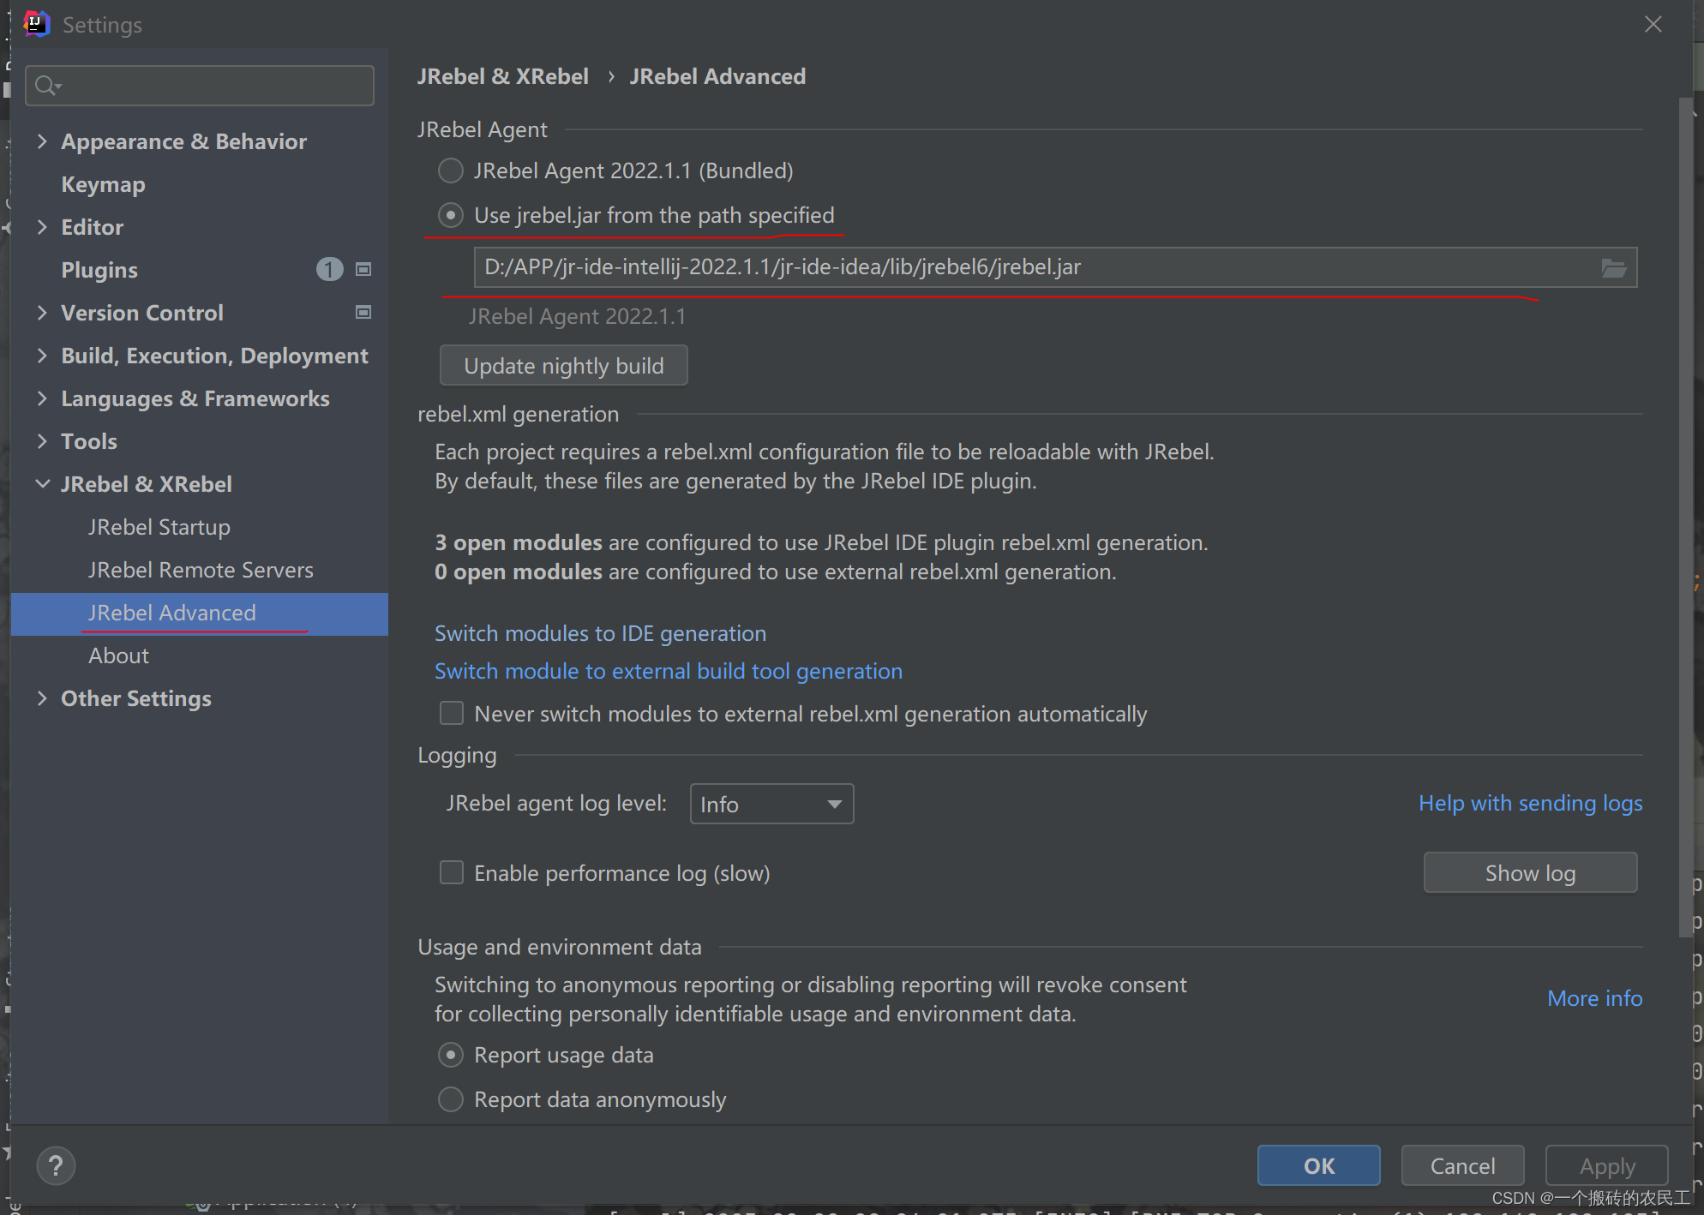This screenshot has width=1704, height=1215.
Task: Click the IntelliJ IDEA logo in title bar
Action: [x=36, y=24]
